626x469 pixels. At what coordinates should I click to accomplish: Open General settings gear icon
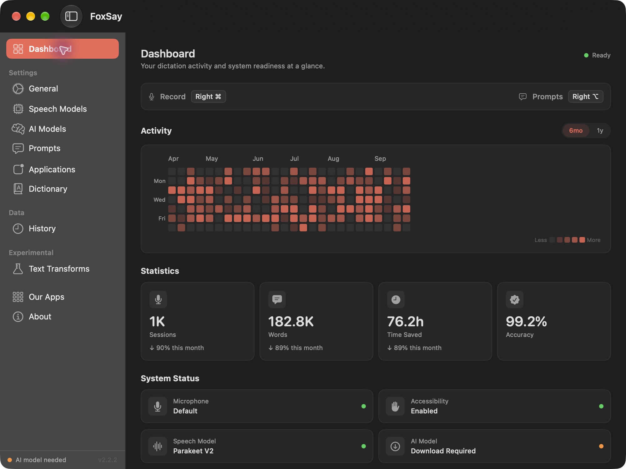pyautogui.click(x=18, y=89)
